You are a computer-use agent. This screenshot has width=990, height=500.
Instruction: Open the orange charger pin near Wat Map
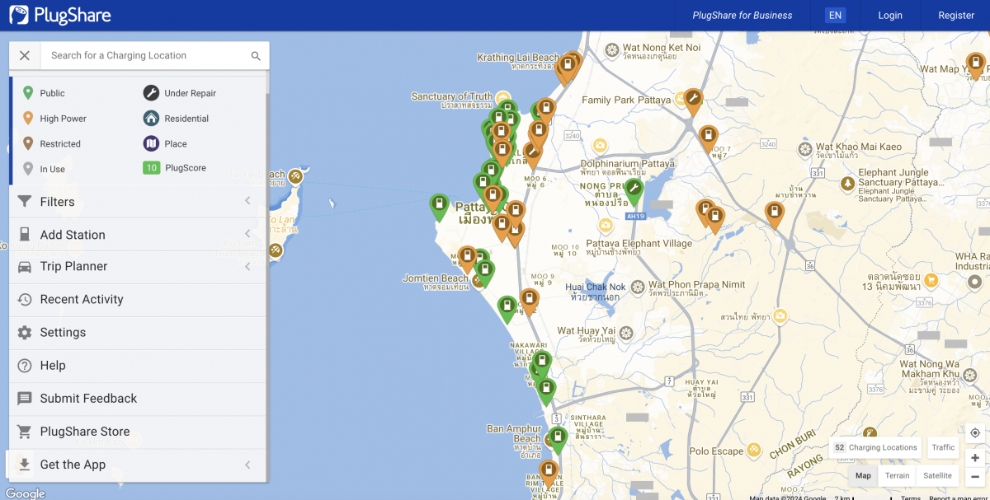[x=976, y=64]
